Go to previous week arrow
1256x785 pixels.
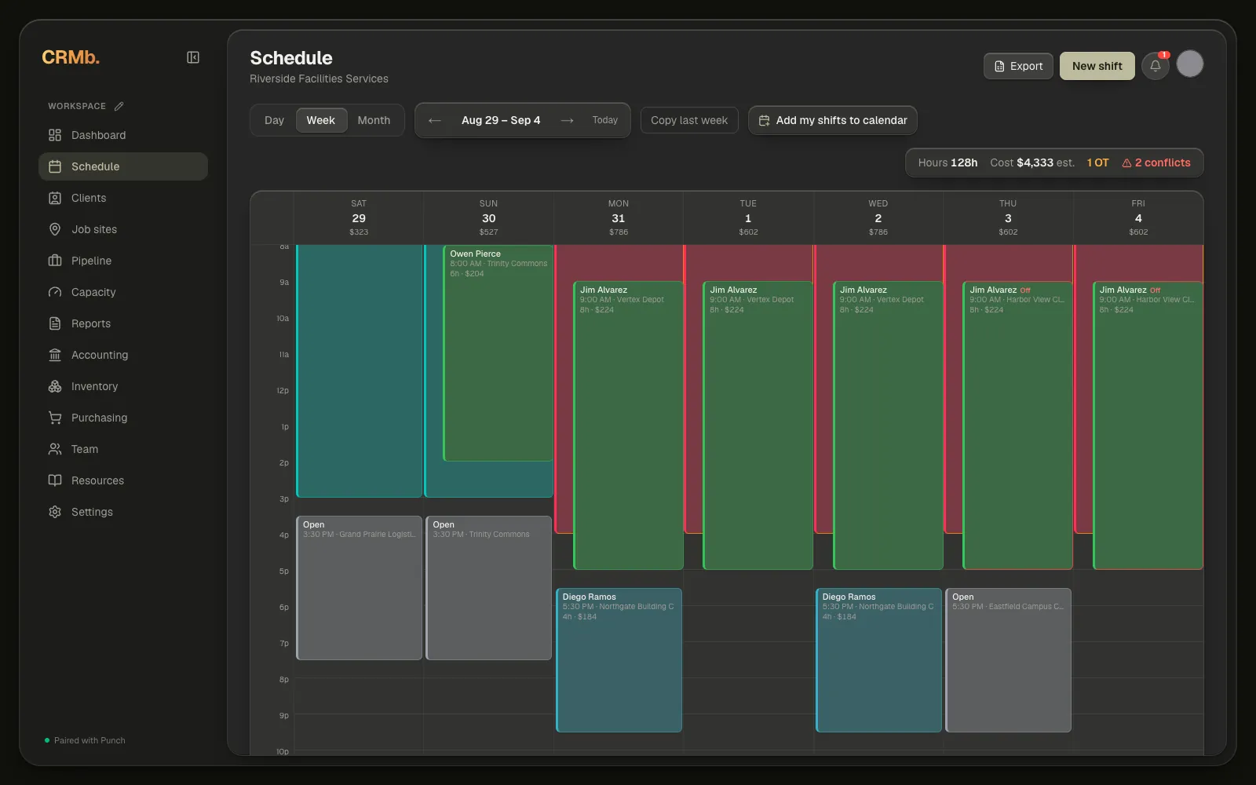(x=435, y=120)
